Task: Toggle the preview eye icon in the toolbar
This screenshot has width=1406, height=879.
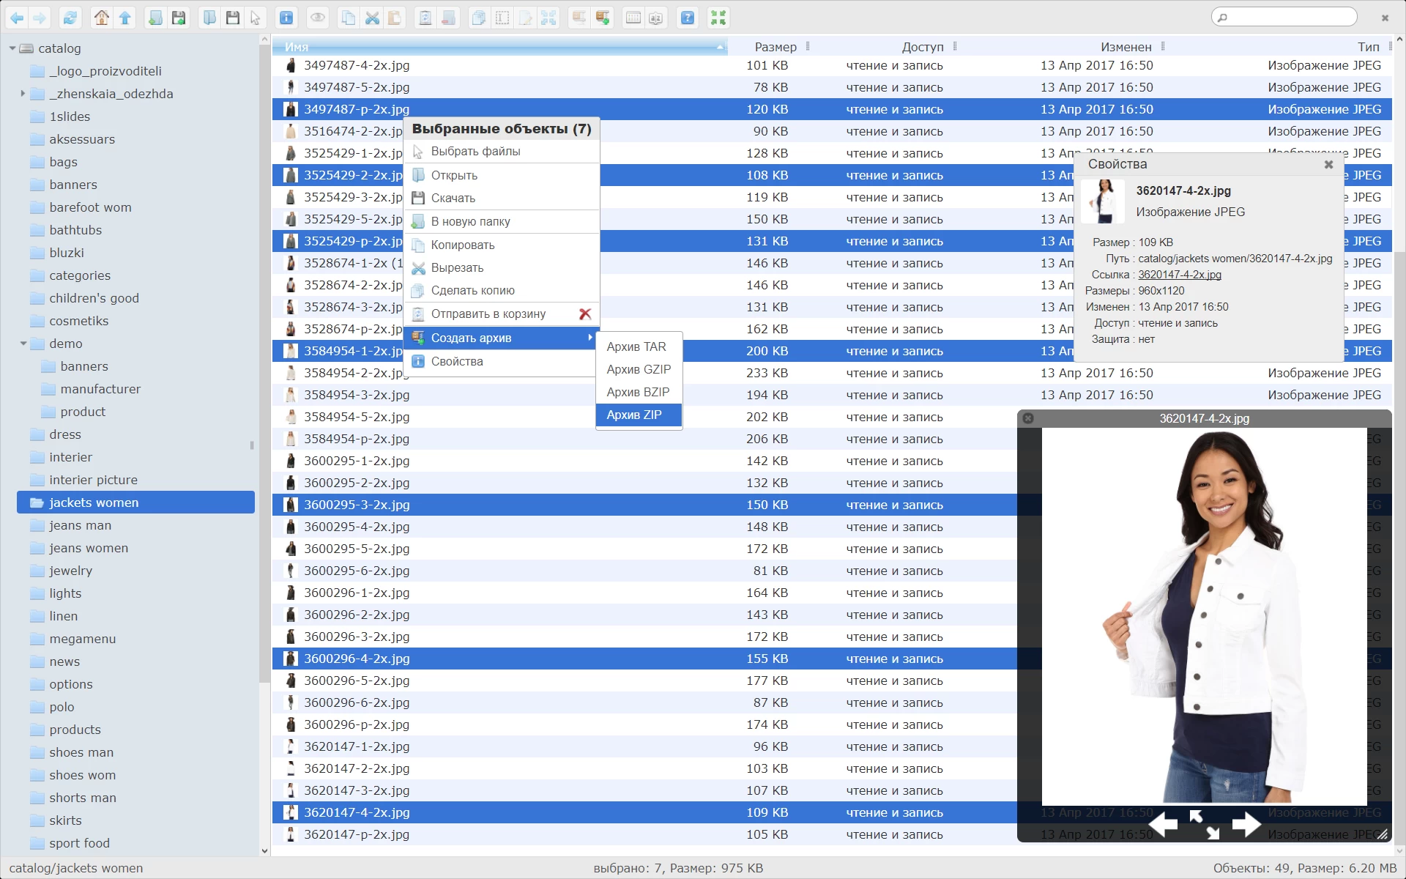Action: (x=318, y=18)
